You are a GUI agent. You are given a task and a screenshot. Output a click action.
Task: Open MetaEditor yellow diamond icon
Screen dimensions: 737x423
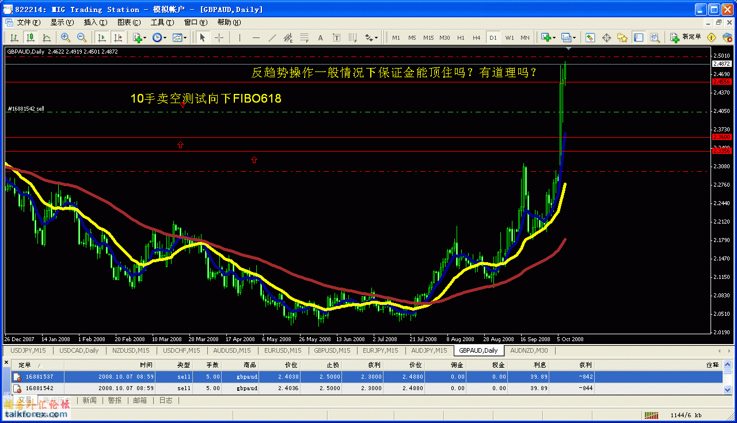pos(712,37)
